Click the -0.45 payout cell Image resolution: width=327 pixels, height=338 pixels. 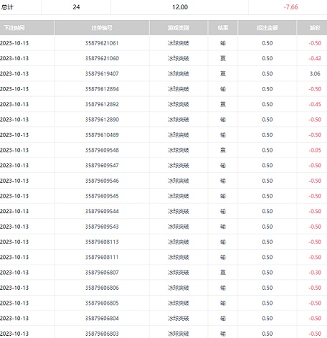click(x=315, y=104)
